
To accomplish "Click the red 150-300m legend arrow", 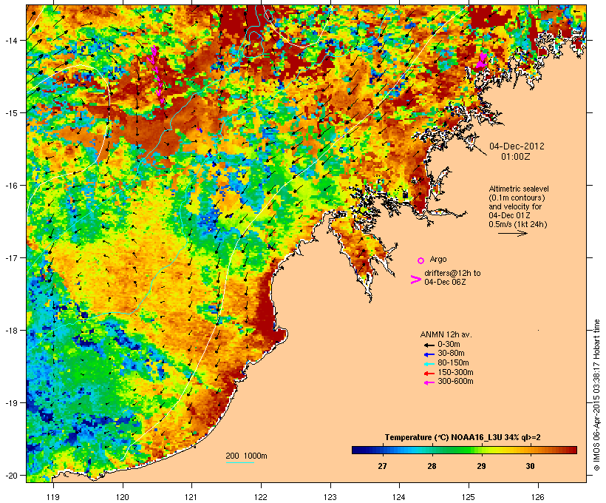I will [429, 374].
